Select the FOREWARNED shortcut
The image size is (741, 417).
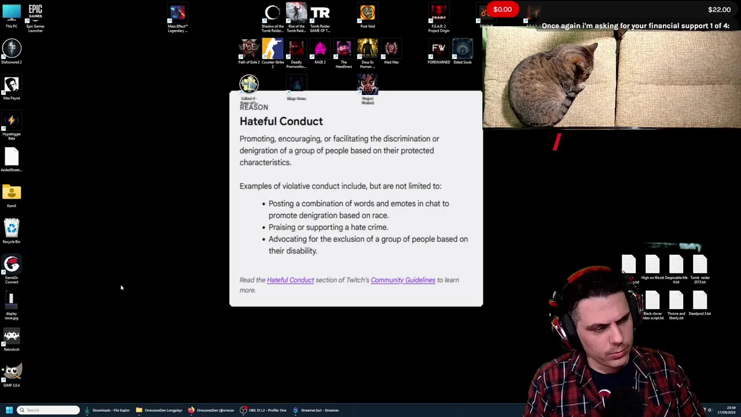[x=439, y=52]
